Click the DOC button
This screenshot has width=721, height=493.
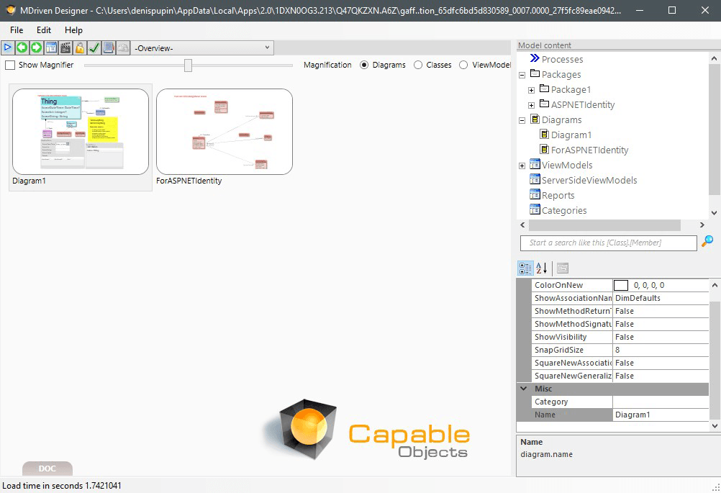pos(47,469)
